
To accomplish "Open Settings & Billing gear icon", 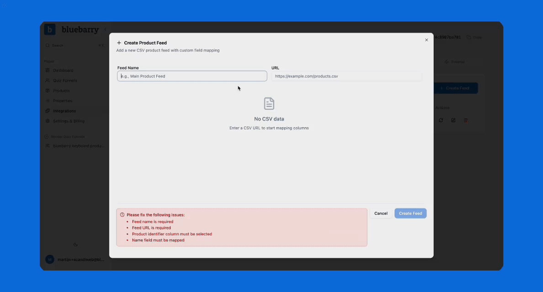I will (x=48, y=121).
